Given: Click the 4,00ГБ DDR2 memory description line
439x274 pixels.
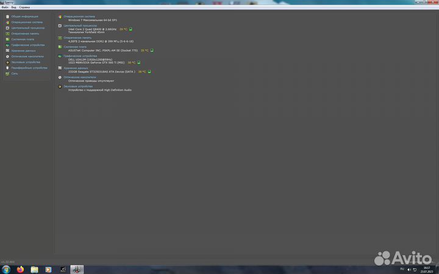Looking at the screenshot, I should coord(101,41).
